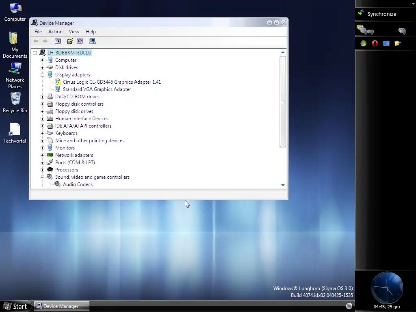Collapse Sound, video and game controllers

click(42, 177)
